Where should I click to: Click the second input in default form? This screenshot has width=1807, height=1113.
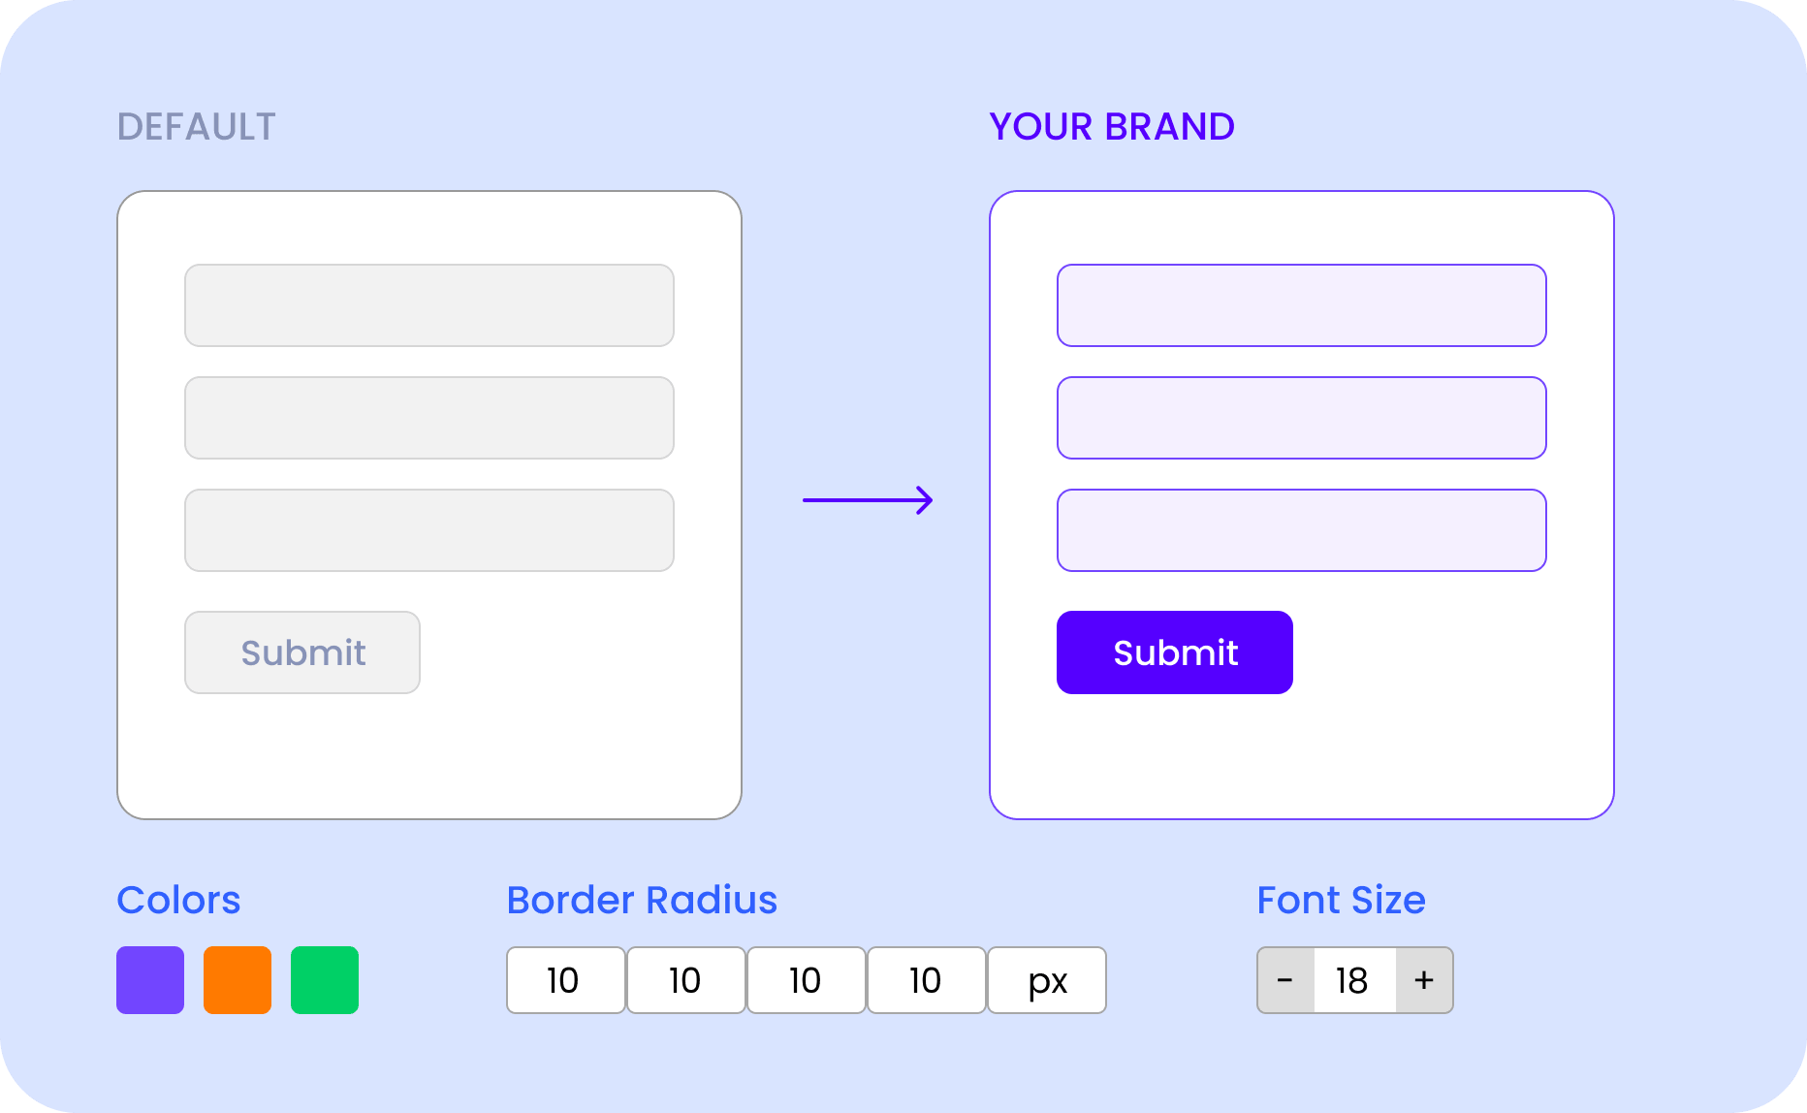click(x=429, y=418)
